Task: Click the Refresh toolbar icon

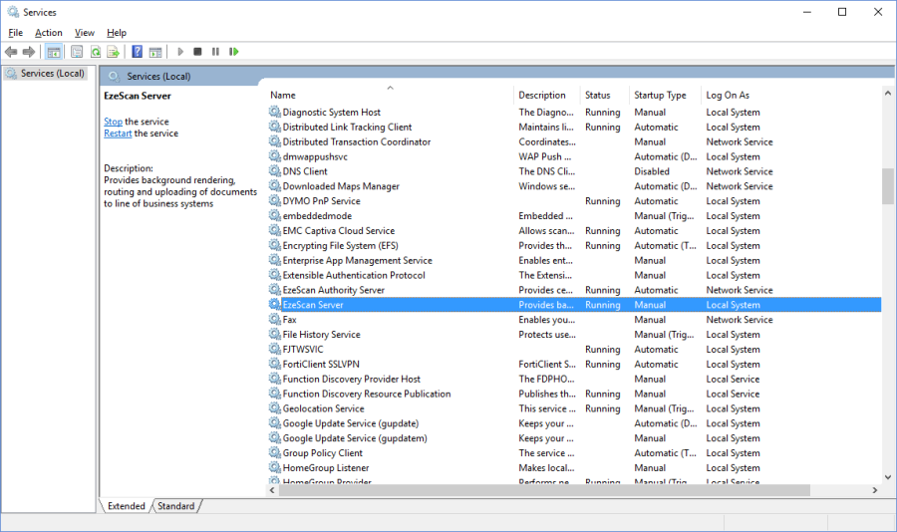Action: tap(96, 52)
